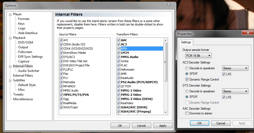
Task: Select Fullscreen in options tree
Action: click(25, 52)
